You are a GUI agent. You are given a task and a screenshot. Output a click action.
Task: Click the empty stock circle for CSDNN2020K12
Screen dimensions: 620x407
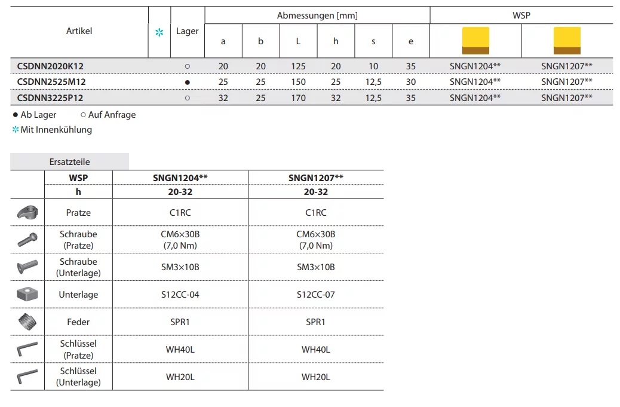[x=187, y=66]
